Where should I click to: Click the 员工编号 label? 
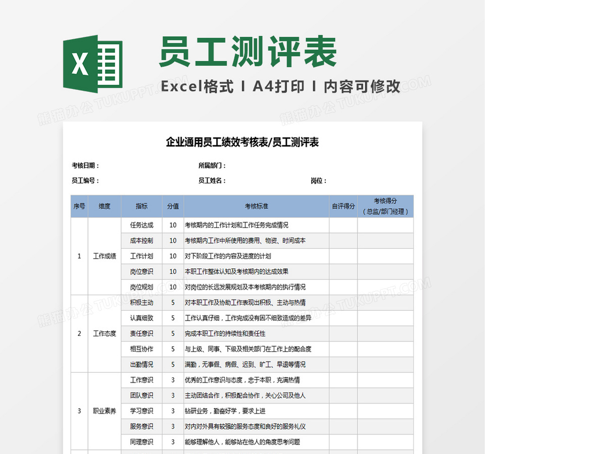[85, 181]
